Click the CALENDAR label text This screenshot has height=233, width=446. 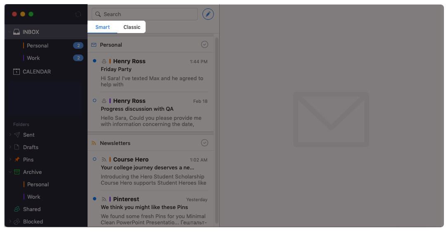[x=37, y=72]
